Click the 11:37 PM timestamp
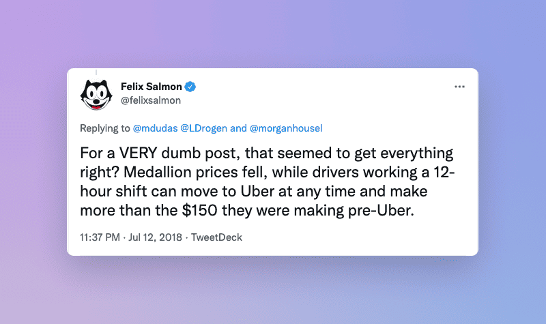 (98, 237)
